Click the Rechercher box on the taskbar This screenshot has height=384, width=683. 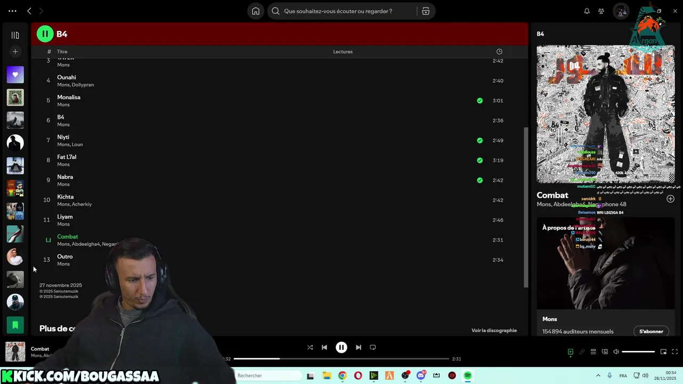point(268,375)
